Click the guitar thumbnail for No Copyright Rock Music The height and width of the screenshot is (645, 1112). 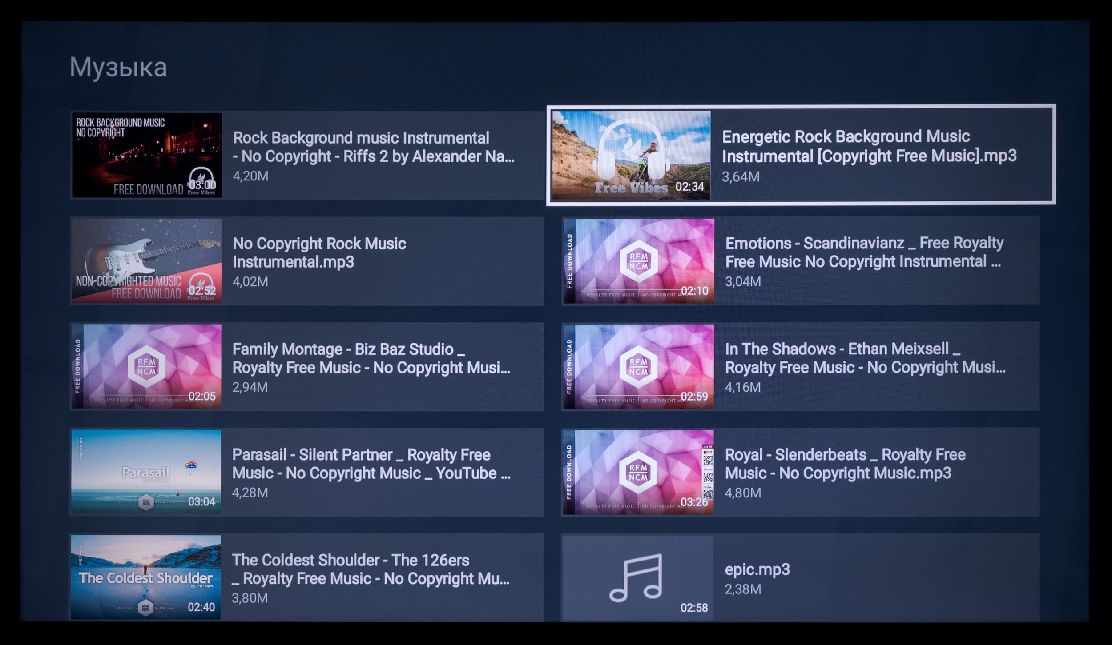pyautogui.click(x=146, y=261)
